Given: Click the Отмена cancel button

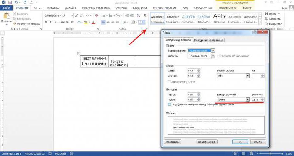Looking at the screenshot, I should (258, 142).
